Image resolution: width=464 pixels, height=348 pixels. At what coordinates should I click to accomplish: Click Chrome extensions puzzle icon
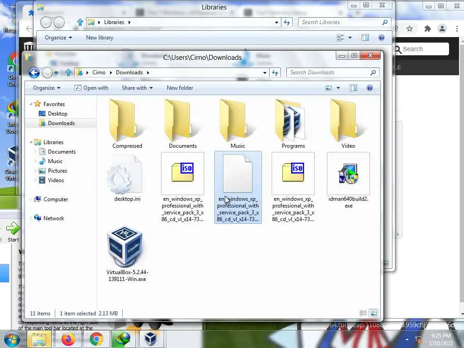[x=428, y=29]
